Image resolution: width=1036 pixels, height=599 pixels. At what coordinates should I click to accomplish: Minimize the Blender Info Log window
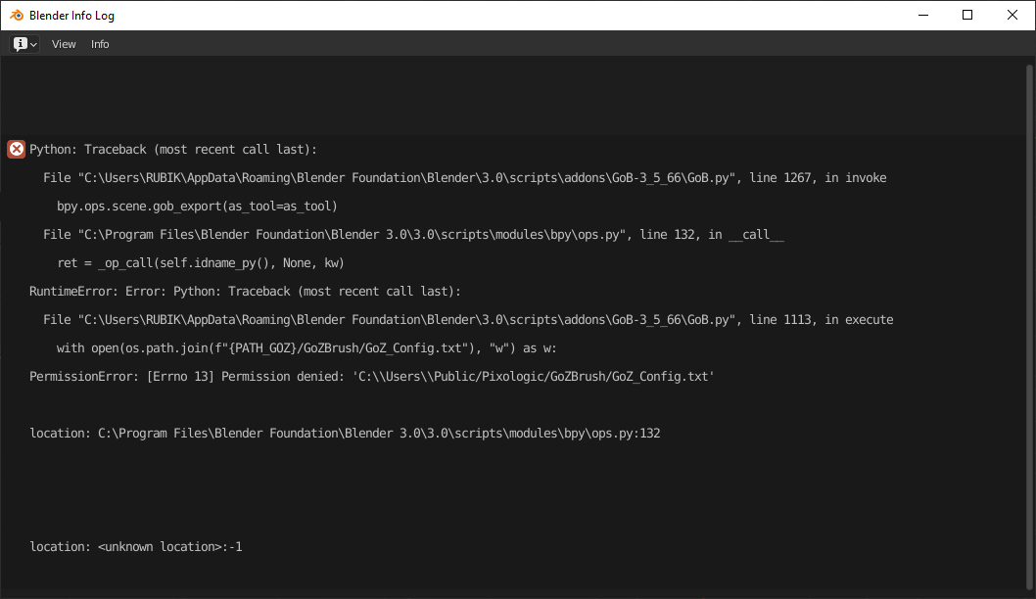click(922, 15)
